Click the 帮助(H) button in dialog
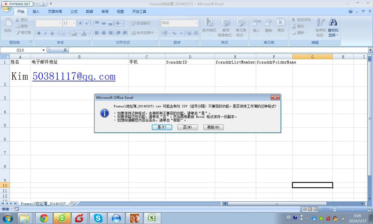 click(213, 127)
